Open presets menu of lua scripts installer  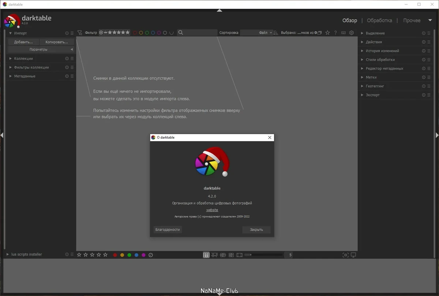(72, 254)
